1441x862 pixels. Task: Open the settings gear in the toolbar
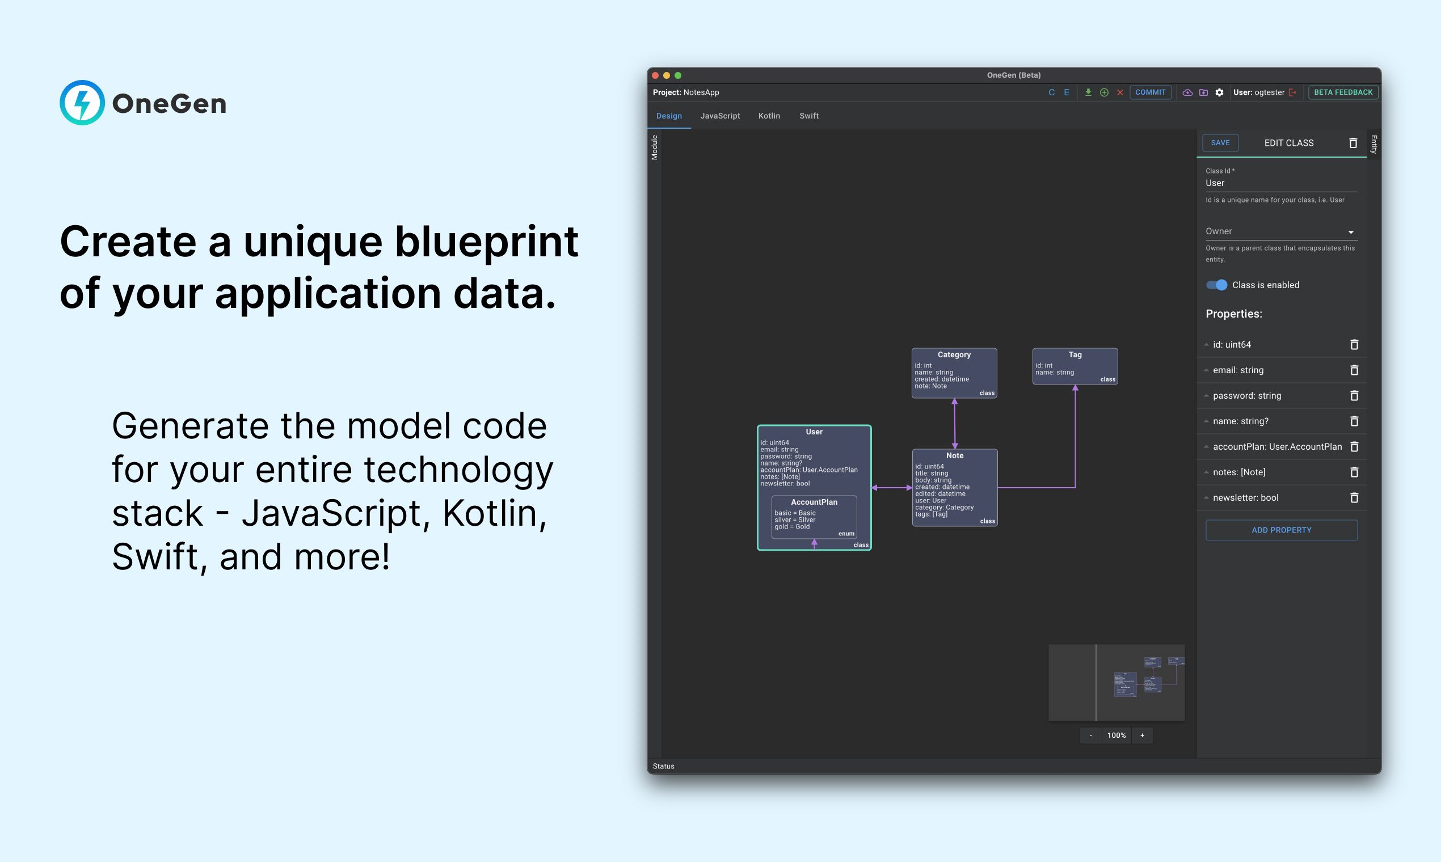[1220, 92]
